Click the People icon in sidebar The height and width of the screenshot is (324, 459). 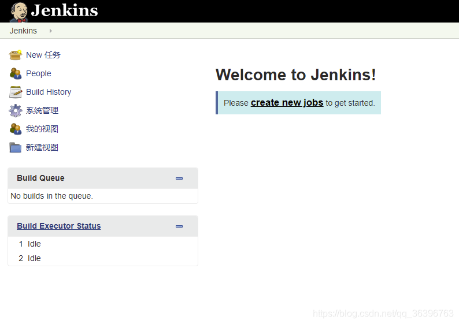pyautogui.click(x=15, y=73)
